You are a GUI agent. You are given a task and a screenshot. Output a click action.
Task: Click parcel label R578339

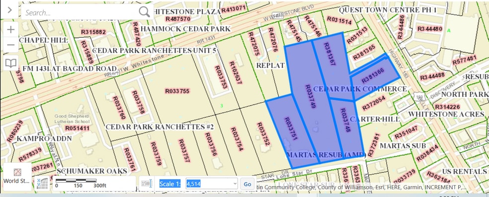(30, 155)
